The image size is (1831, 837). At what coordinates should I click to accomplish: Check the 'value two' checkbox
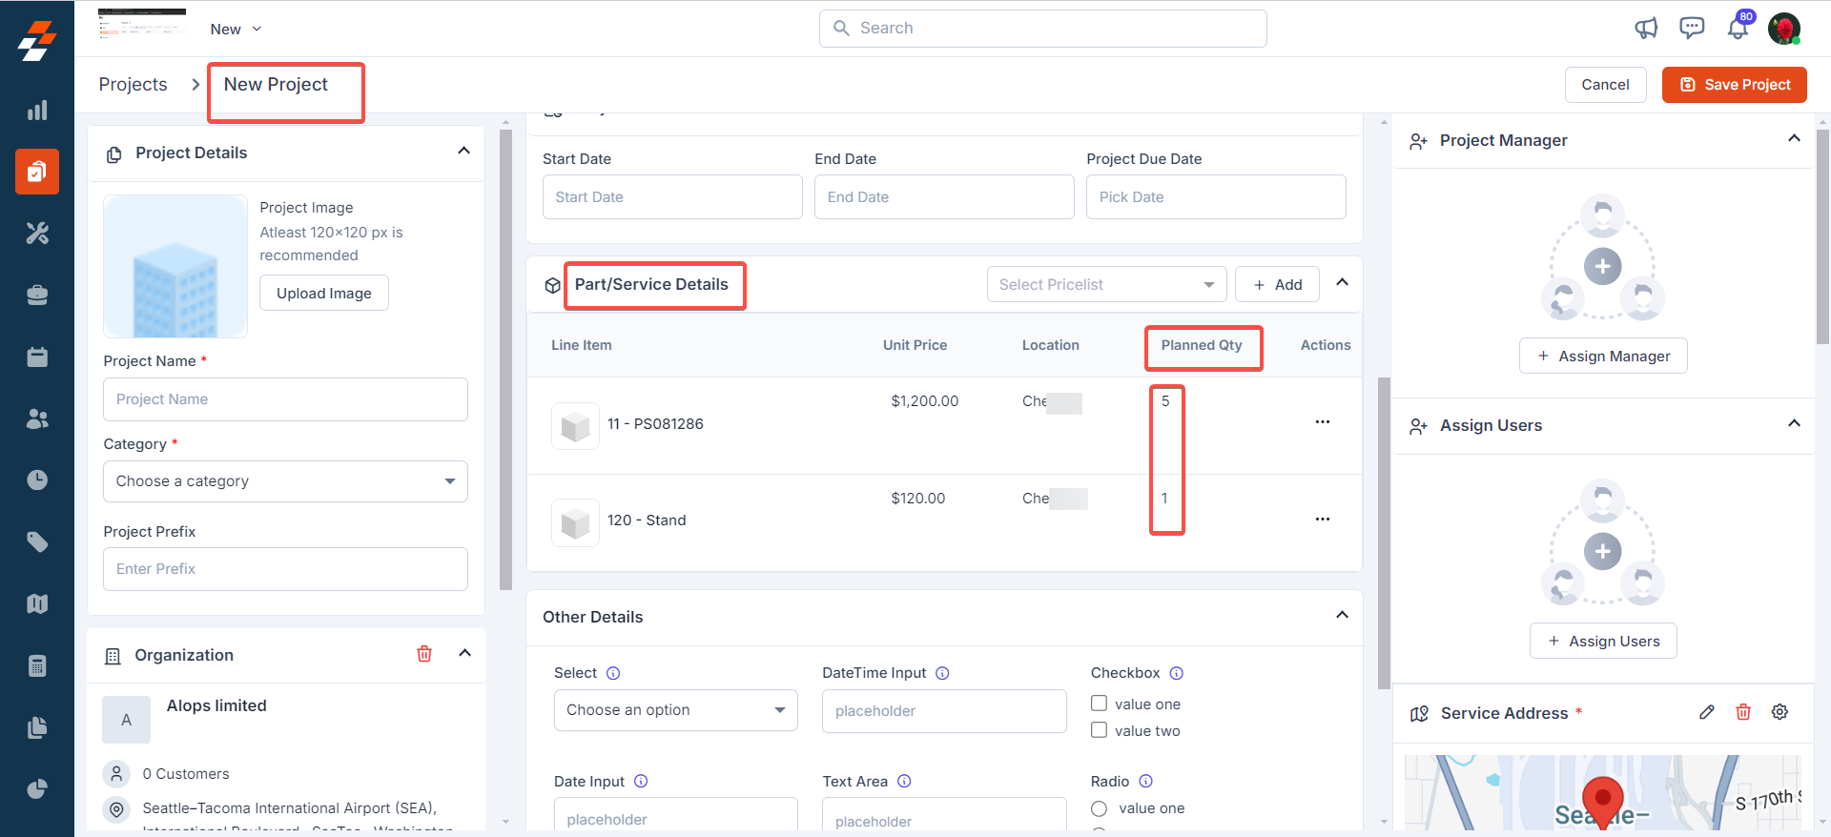[1100, 730]
